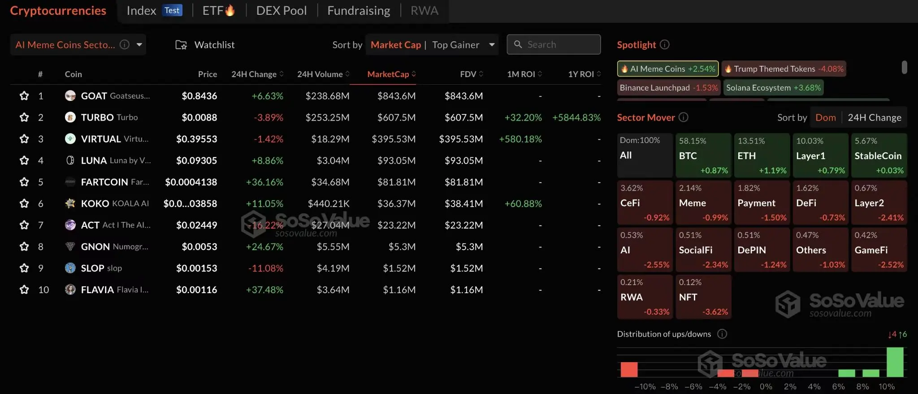
Task: Click info icon next to Distribution of ups/downs
Action: [722, 334]
